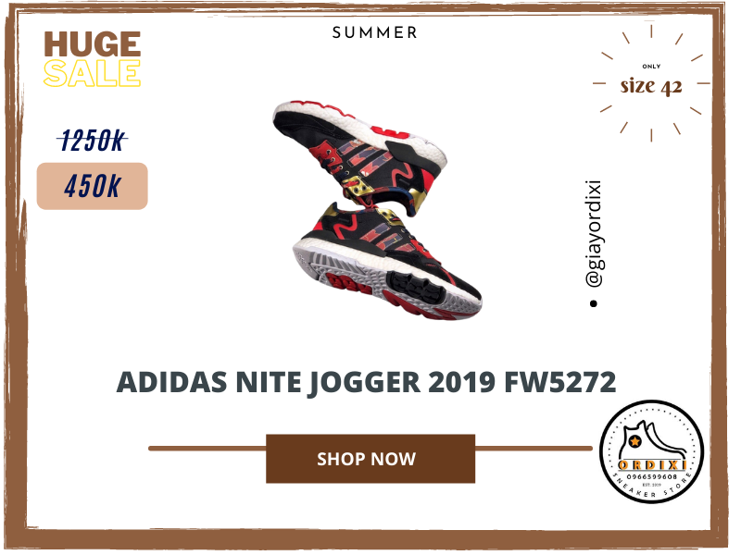Click the crossed-out 1250K original price
Screen dimensions: 741x555
(x=93, y=141)
